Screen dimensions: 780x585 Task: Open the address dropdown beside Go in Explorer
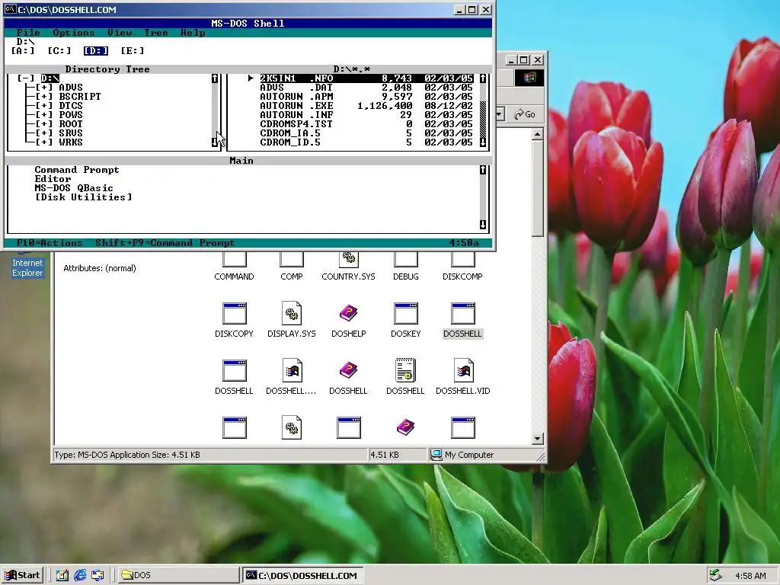pos(500,114)
